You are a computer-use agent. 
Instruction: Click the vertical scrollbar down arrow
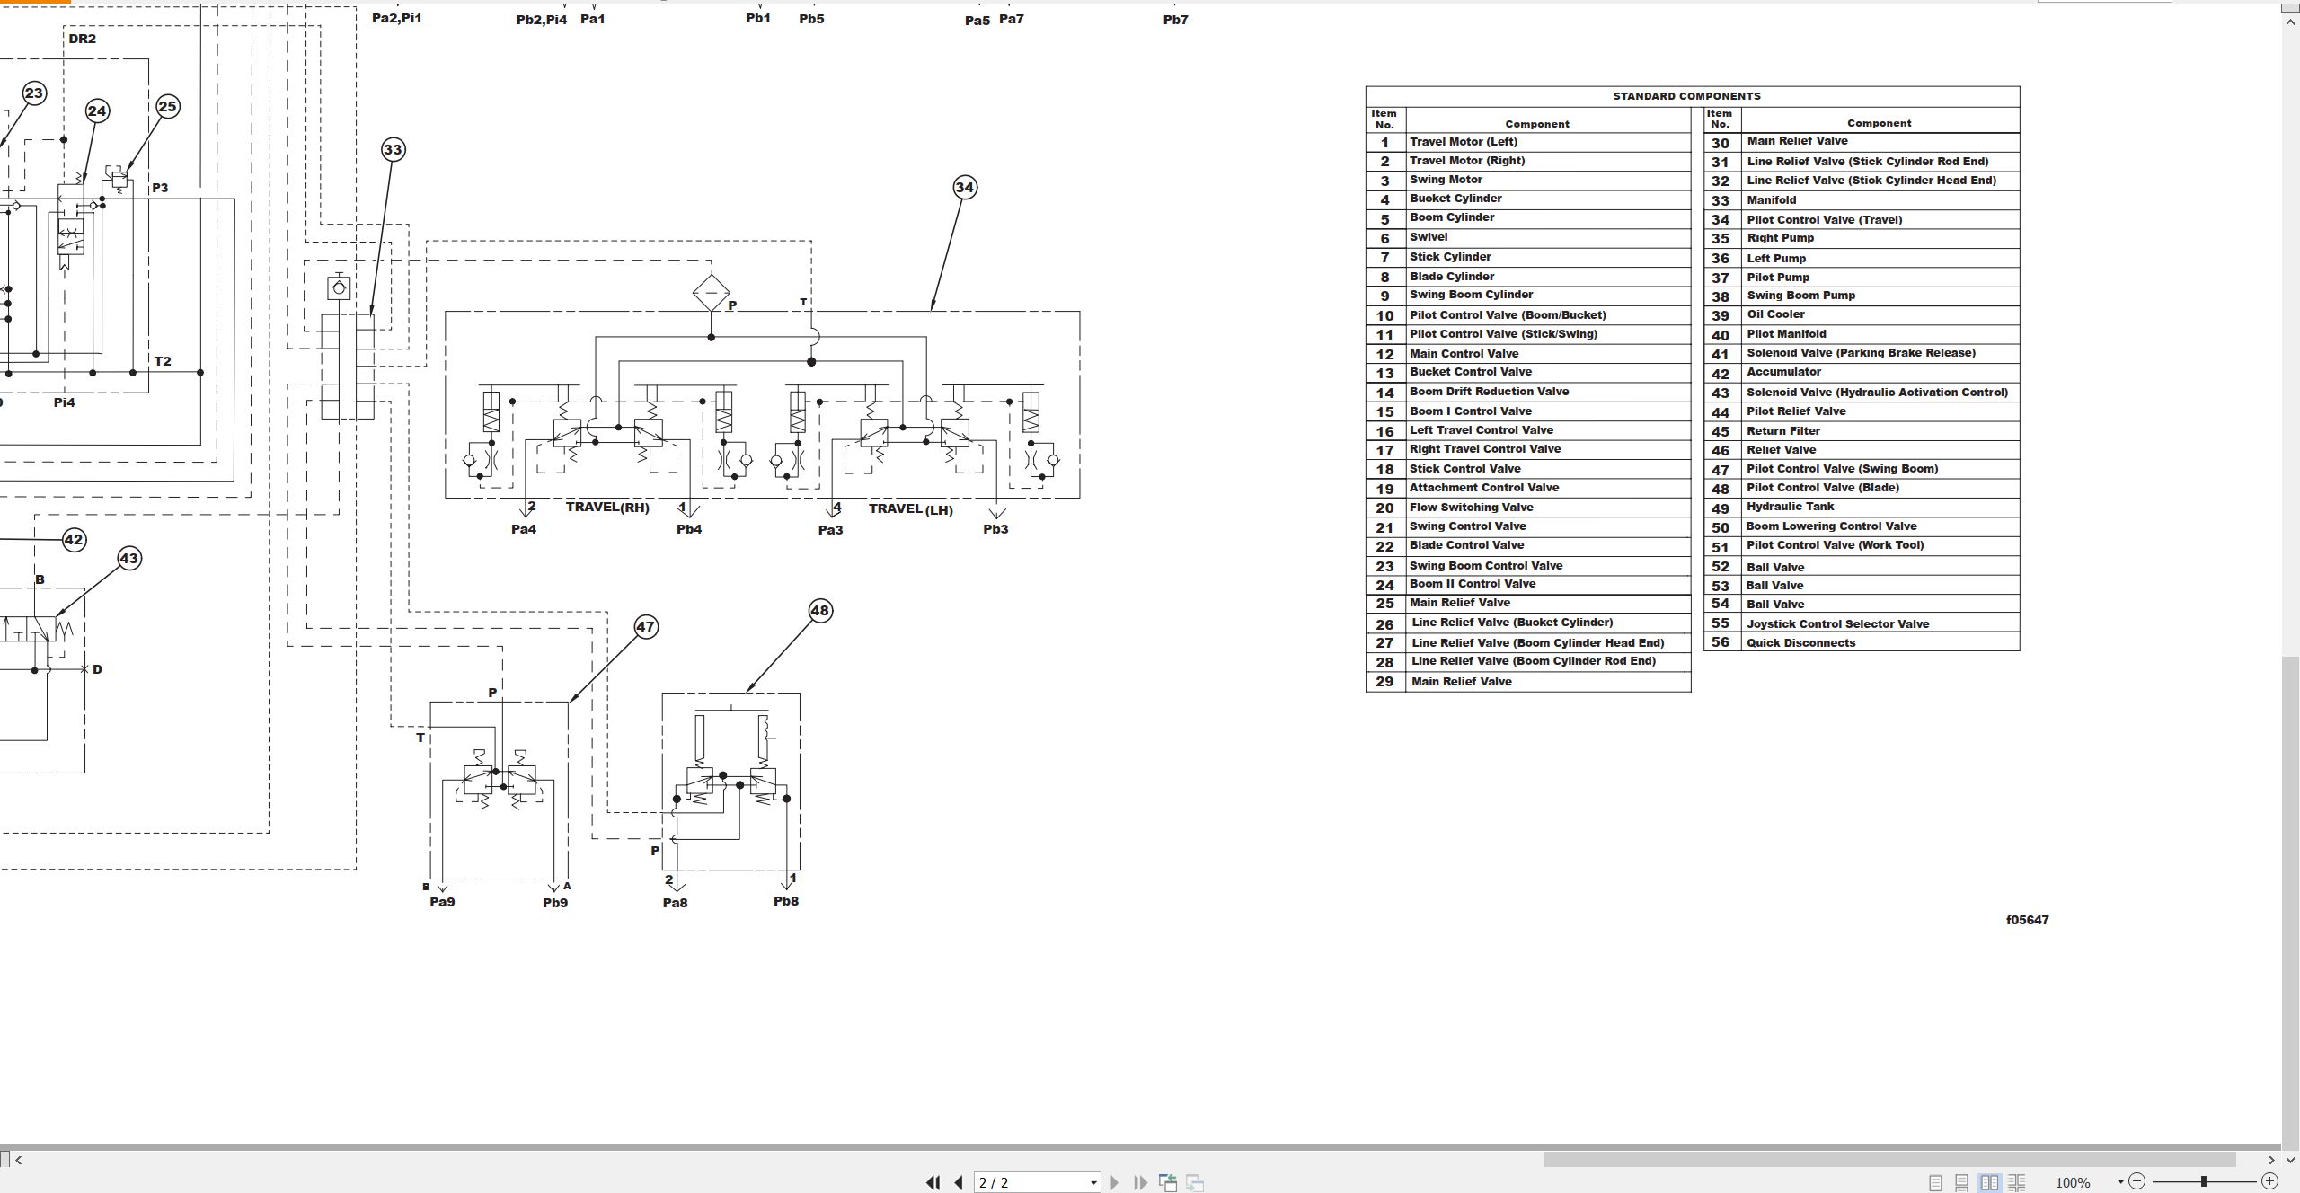(x=2291, y=1160)
